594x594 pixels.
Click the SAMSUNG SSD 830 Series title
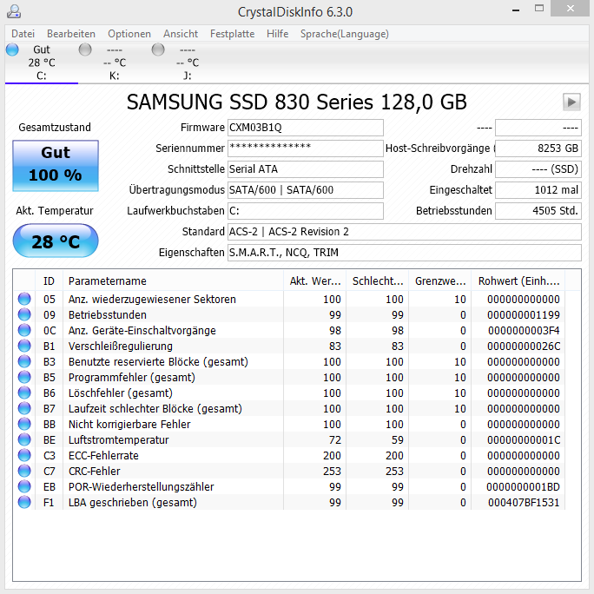coord(297,102)
